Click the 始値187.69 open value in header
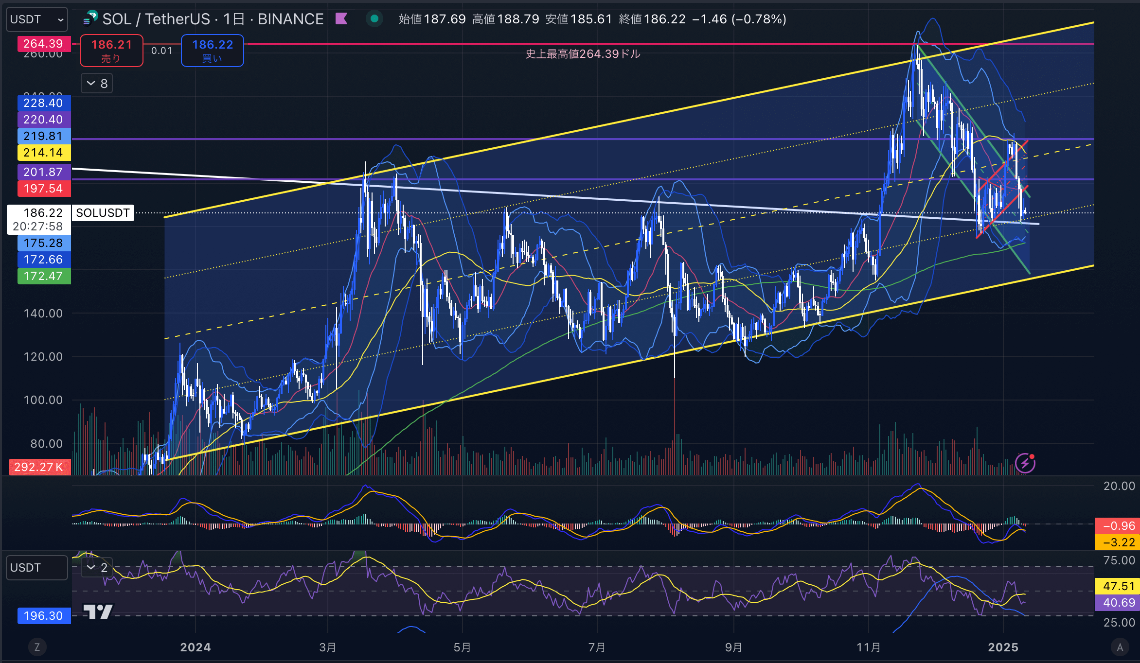The height and width of the screenshot is (663, 1140). coord(432,19)
